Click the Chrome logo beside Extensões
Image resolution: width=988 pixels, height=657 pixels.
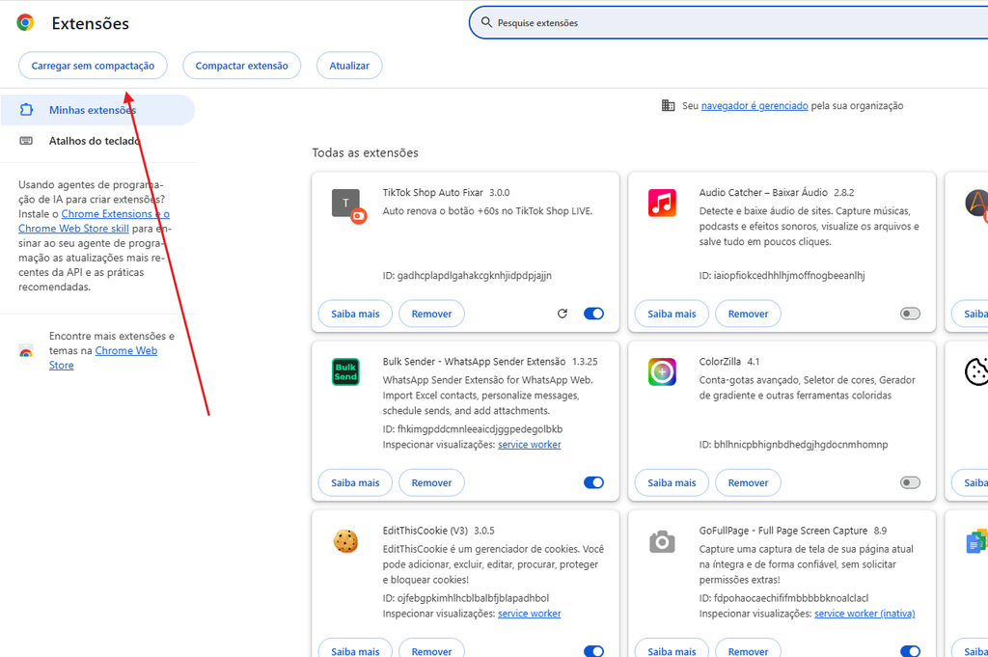pyautogui.click(x=25, y=23)
